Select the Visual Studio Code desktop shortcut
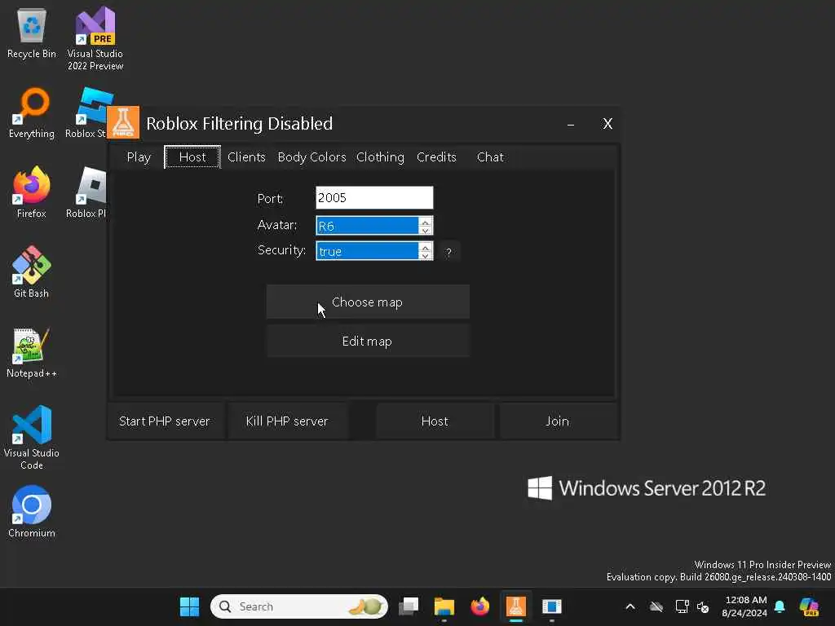 32,438
